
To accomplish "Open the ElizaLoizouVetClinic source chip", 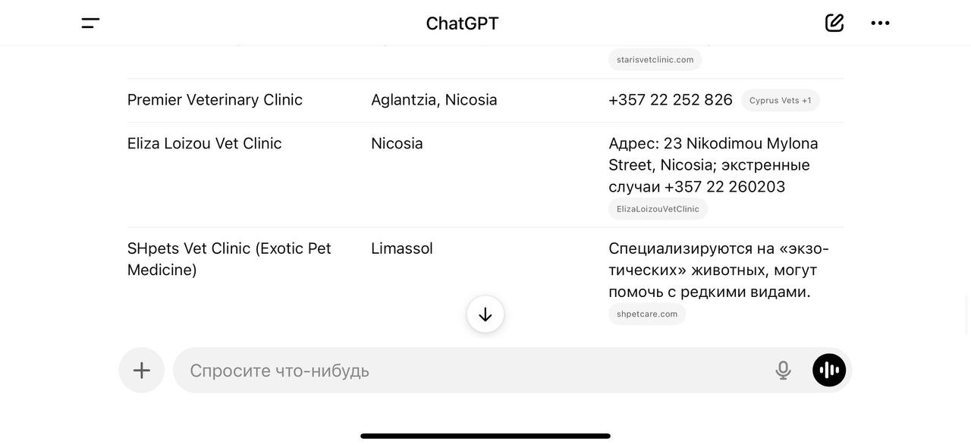I will [x=658, y=209].
